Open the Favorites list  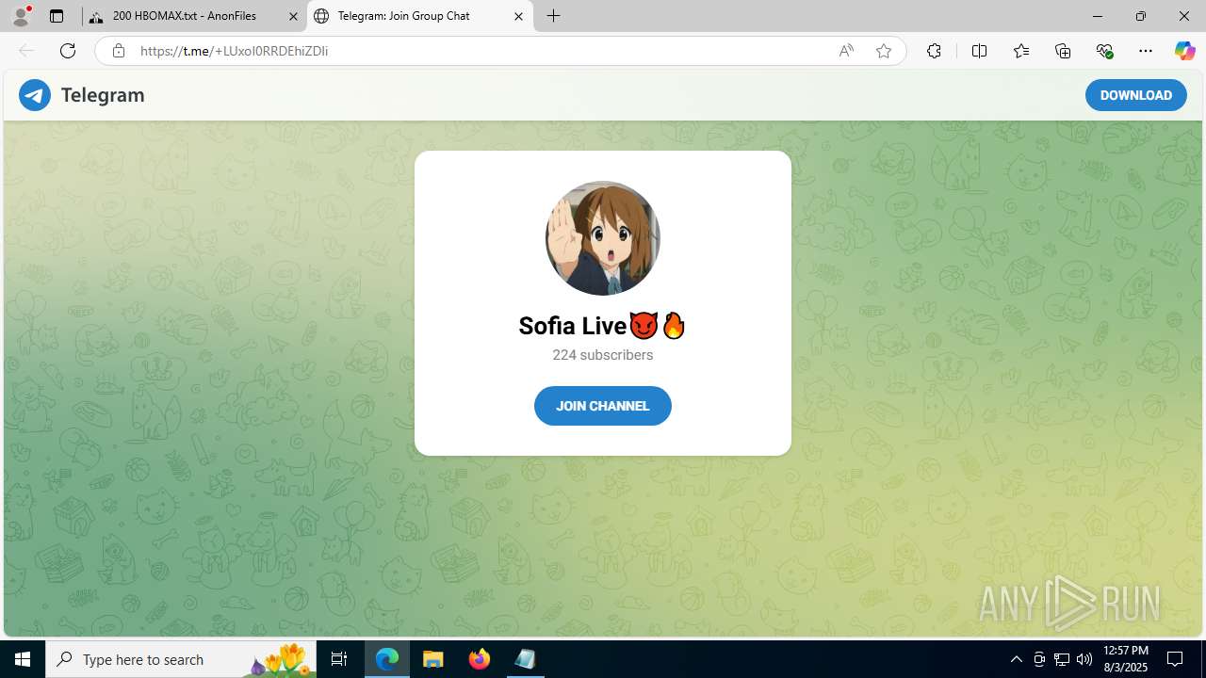1021,51
